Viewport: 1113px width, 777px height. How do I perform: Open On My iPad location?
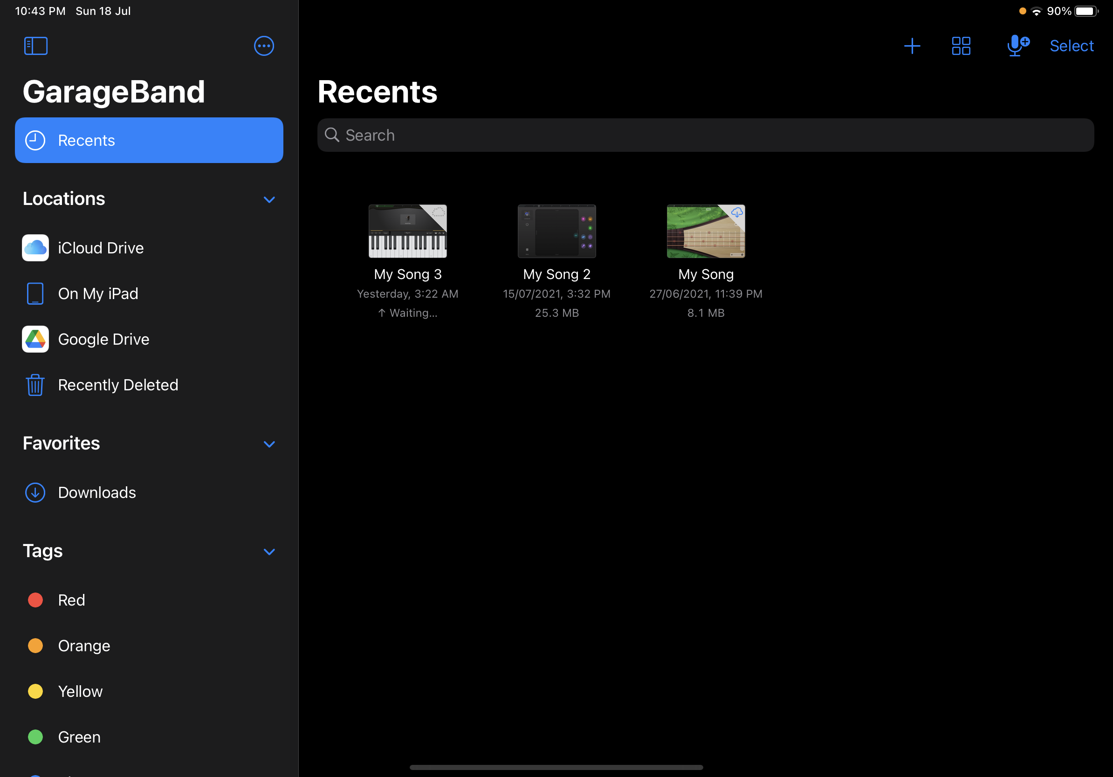click(x=149, y=293)
